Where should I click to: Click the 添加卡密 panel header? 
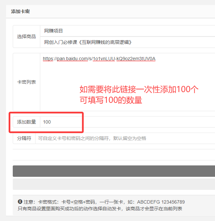(20, 11)
